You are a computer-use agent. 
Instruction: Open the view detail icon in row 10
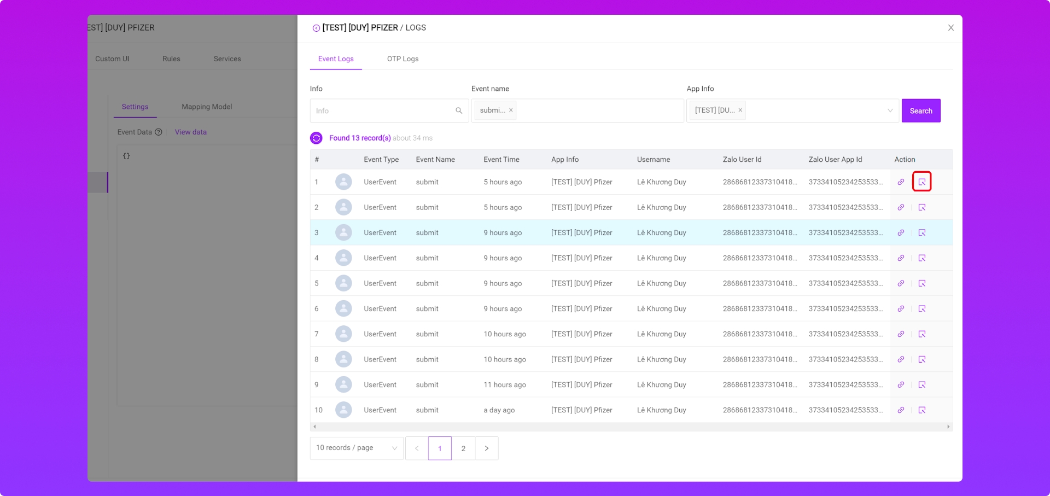click(x=922, y=410)
